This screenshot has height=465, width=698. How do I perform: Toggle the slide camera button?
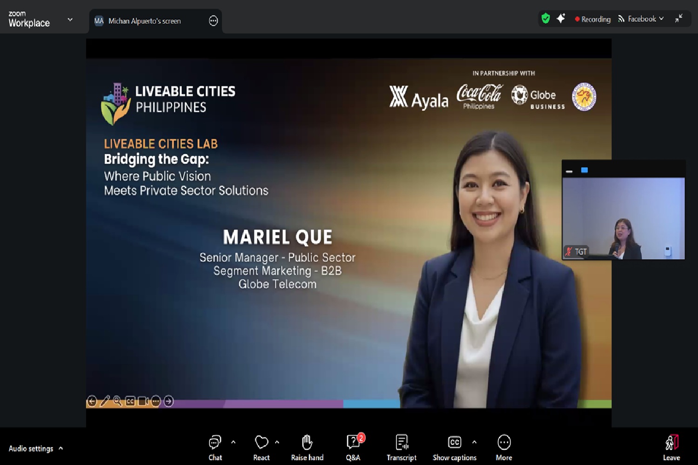click(x=143, y=401)
